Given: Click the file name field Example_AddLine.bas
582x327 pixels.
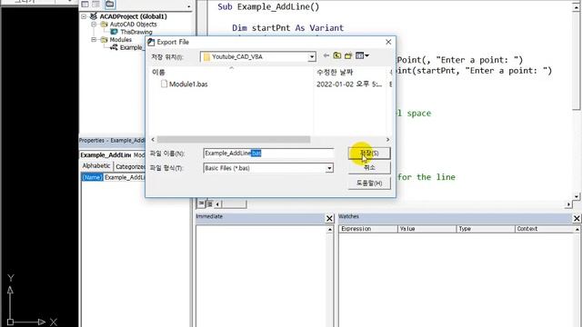Looking at the screenshot, I should pos(268,154).
